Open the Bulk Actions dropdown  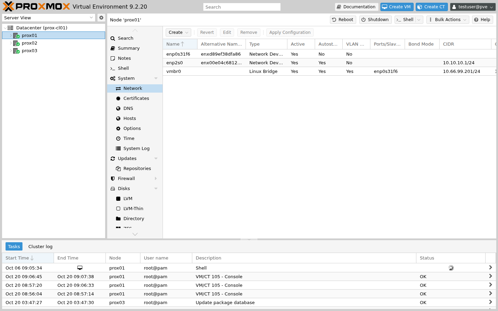click(448, 20)
